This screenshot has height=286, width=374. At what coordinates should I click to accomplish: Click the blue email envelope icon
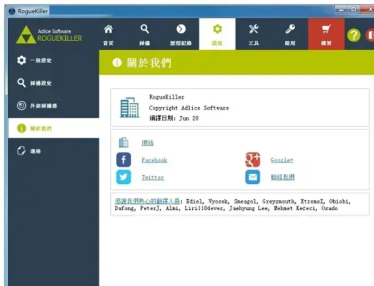click(253, 177)
